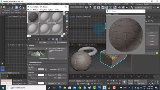The width and height of the screenshot is (160, 90).
Task: Open the material name dropdown 01 - Default
Action: [x=47, y=42]
